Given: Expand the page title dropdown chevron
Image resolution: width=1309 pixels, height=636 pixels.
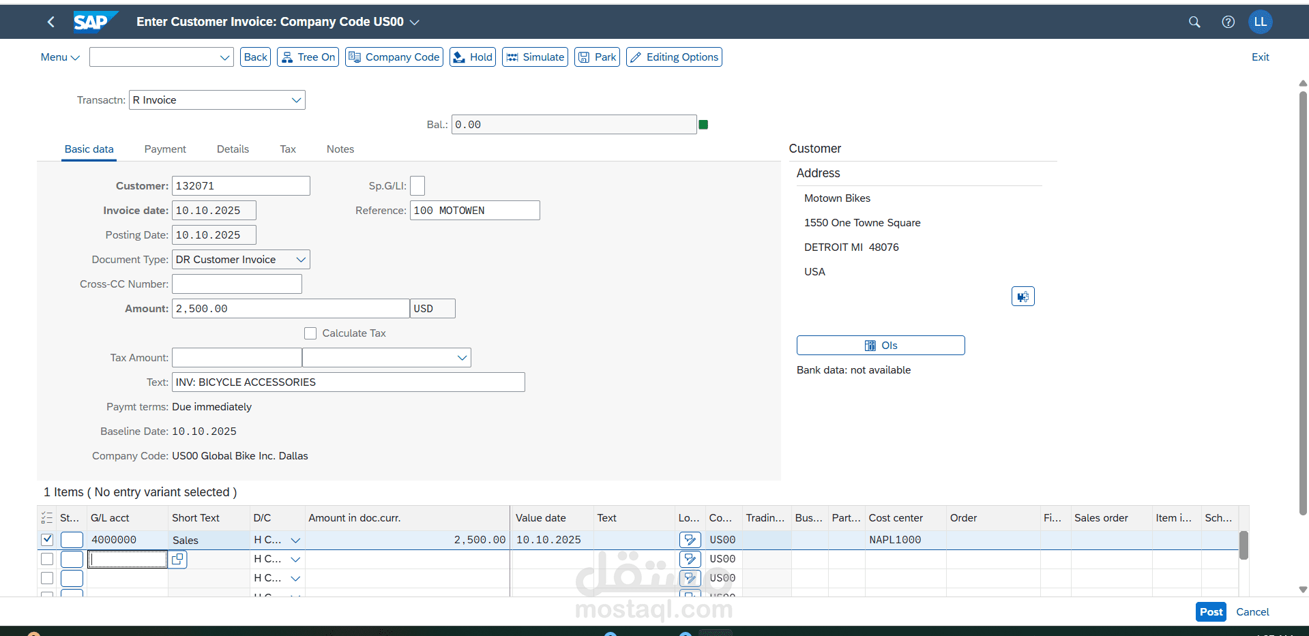Looking at the screenshot, I should pos(415,22).
